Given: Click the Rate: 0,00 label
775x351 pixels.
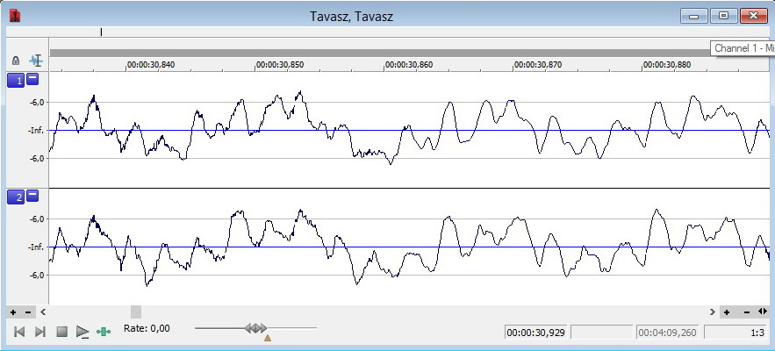Looking at the screenshot, I should coord(147,328).
